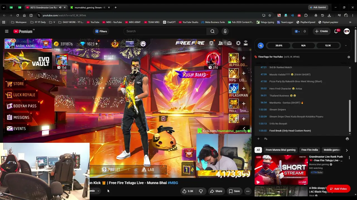Click the Filters button
The width and height of the screenshot is (357, 200).
coord(101,31)
